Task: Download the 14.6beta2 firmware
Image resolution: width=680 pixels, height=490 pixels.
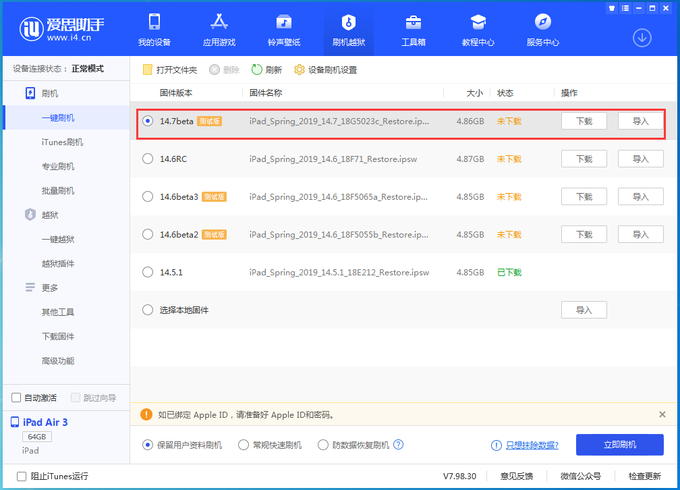Action: pos(584,234)
